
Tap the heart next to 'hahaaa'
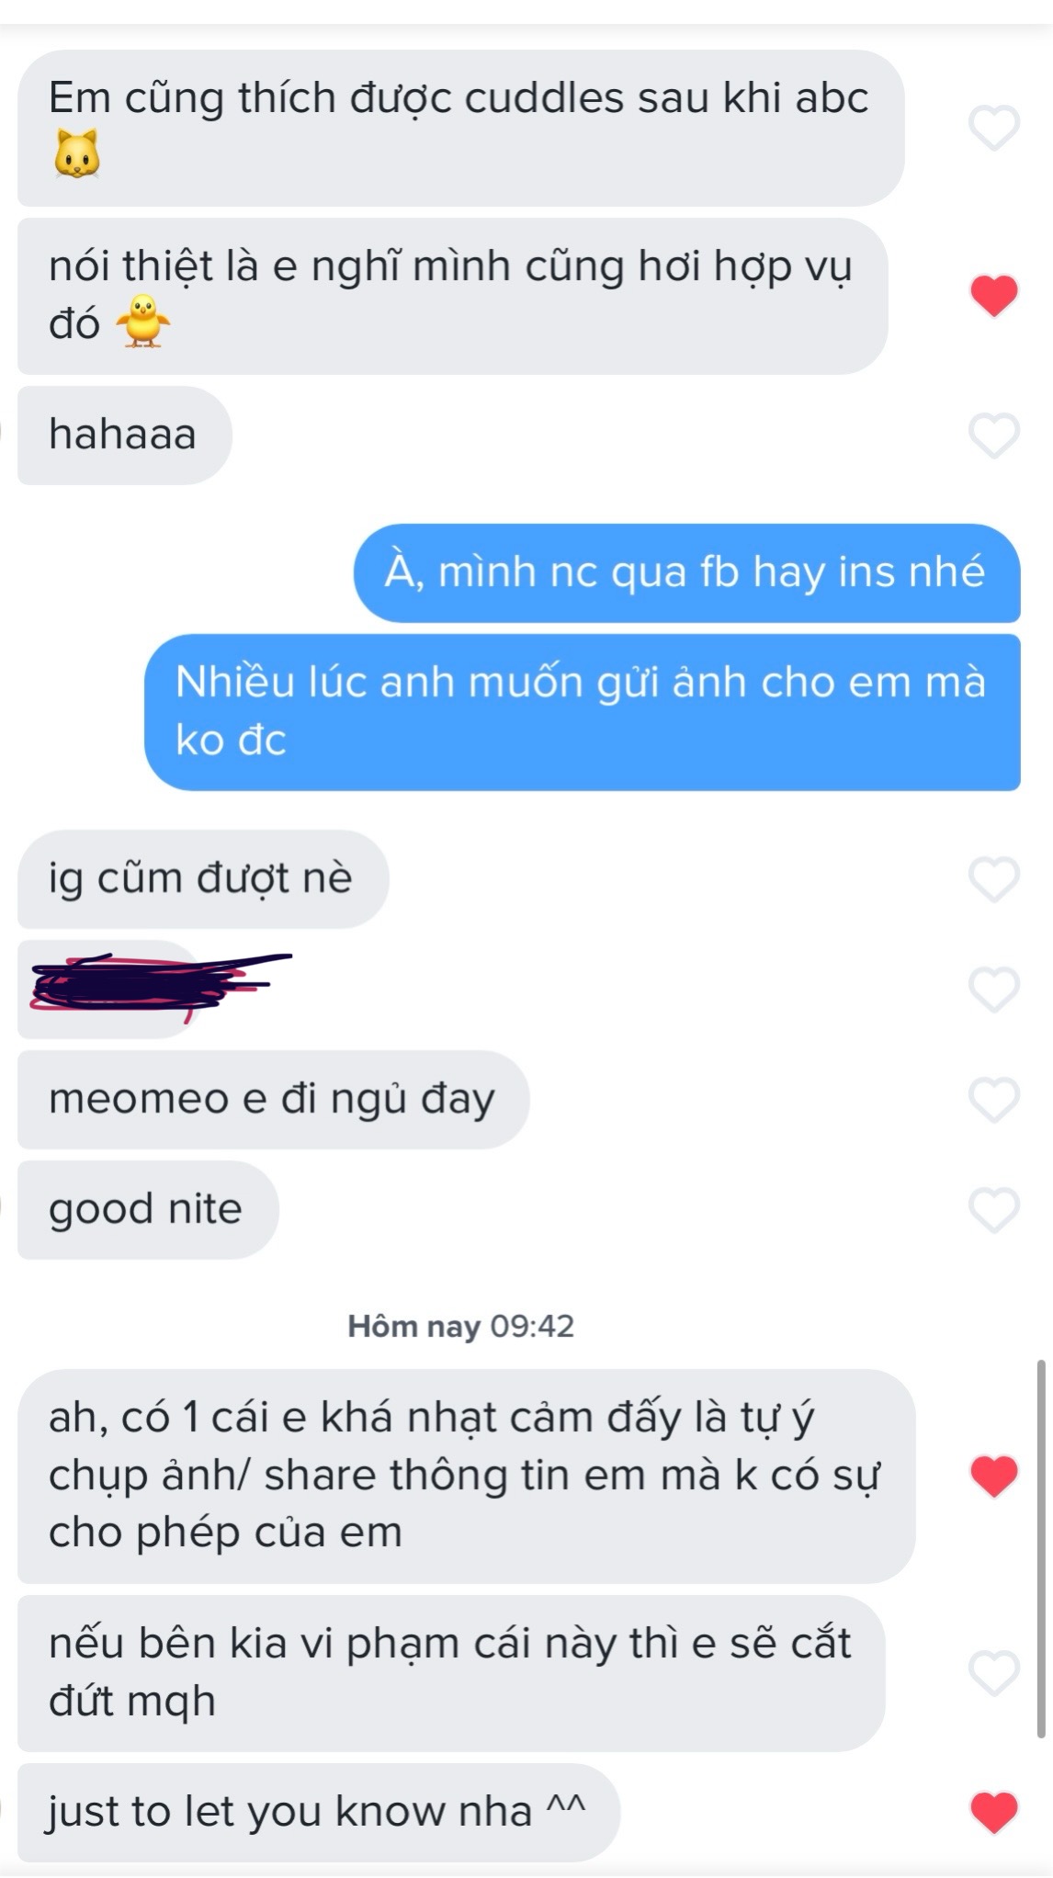pyautogui.click(x=994, y=436)
